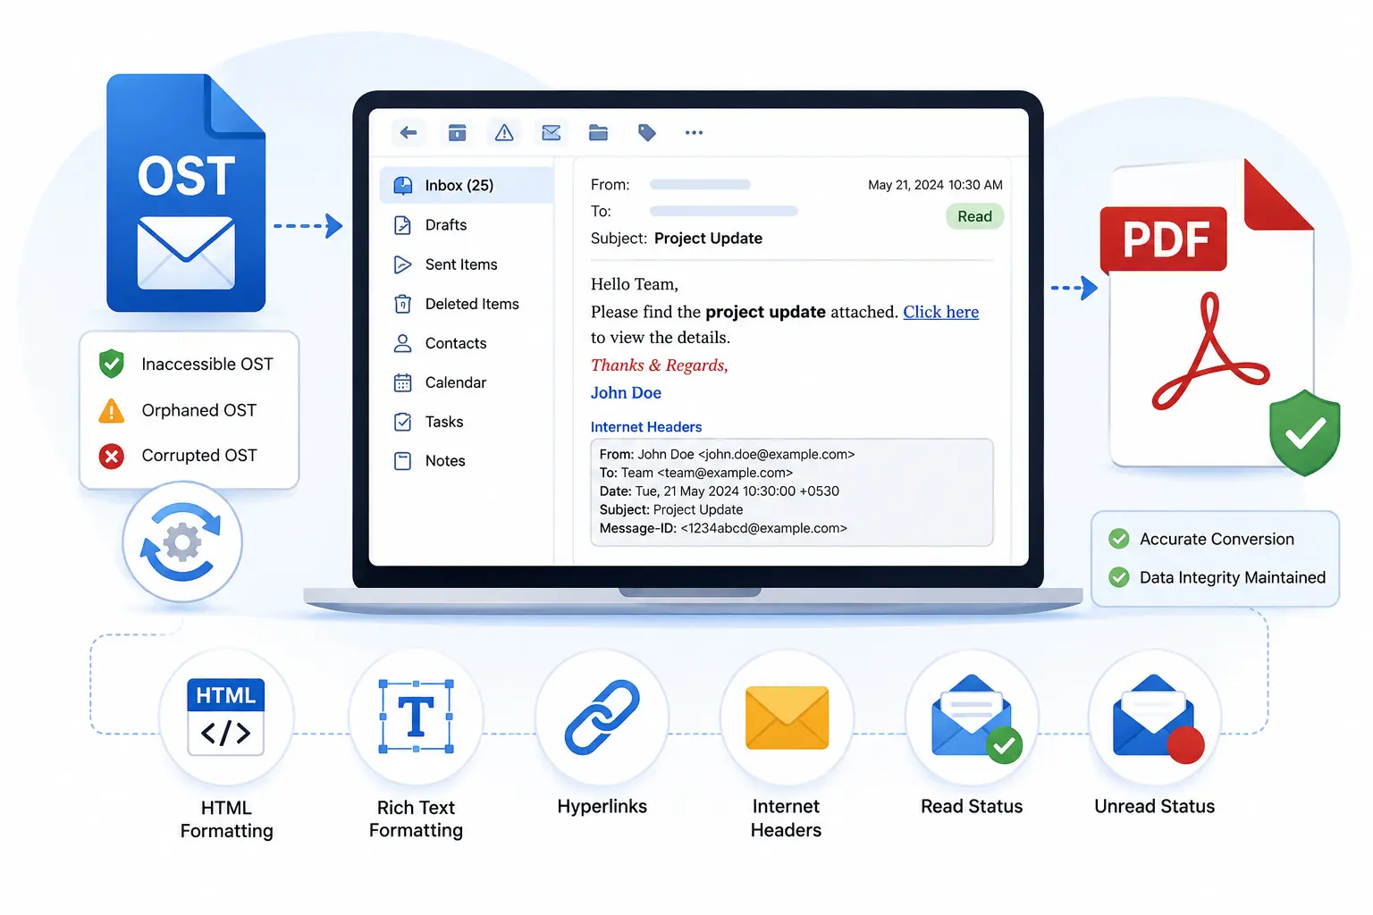
Task: Click the orange warning beside Orphaned OST
Action: (x=112, y=411)
